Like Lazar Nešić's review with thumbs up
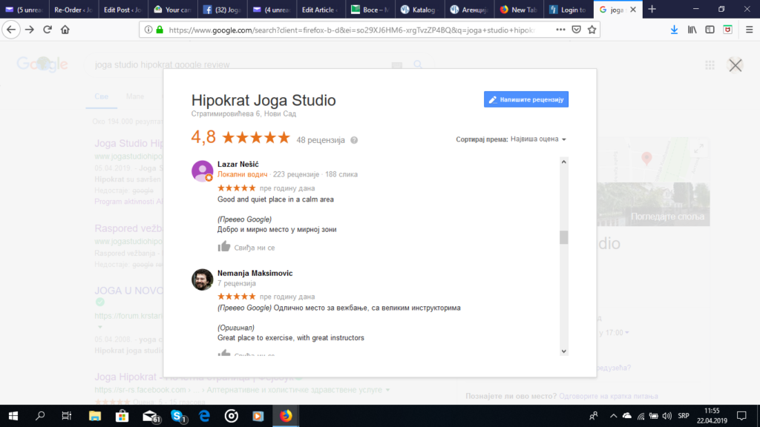The height and width of the screenshot is (427, 760). (224, 246)
